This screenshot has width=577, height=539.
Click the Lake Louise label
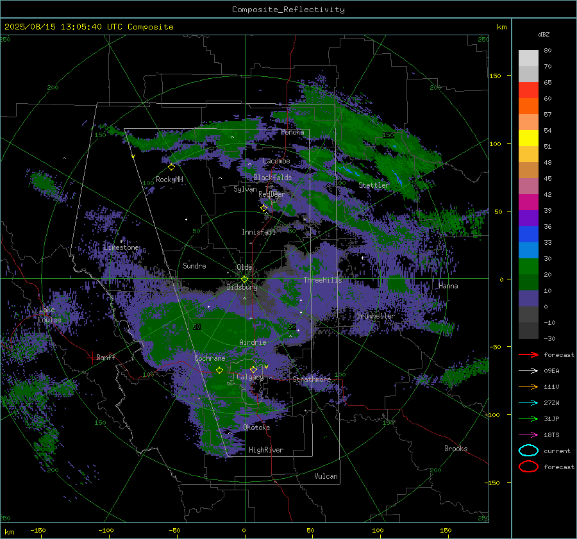click(x=49, y=315)
